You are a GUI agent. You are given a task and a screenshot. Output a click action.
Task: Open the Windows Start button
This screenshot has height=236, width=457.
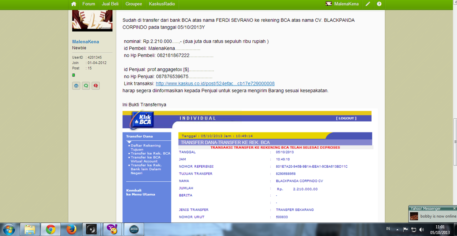pos(8,229)
